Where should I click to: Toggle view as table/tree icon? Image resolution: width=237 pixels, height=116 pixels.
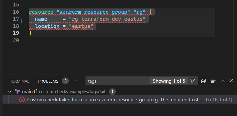pyautogui.click(x=213, y=81)
